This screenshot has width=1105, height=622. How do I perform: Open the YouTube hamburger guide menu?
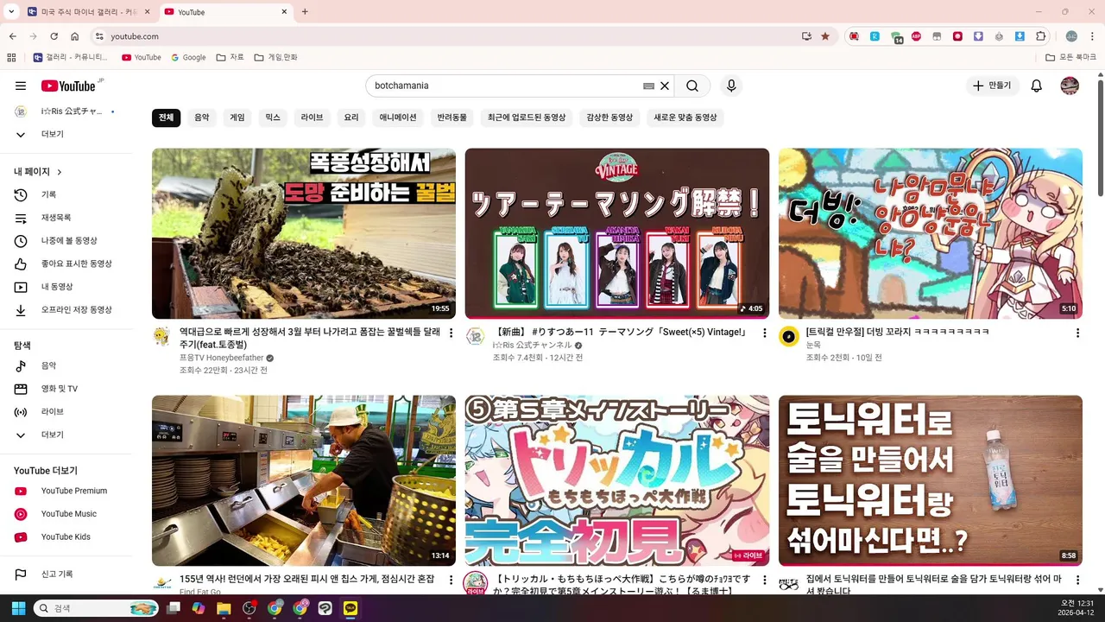[21, 86]
